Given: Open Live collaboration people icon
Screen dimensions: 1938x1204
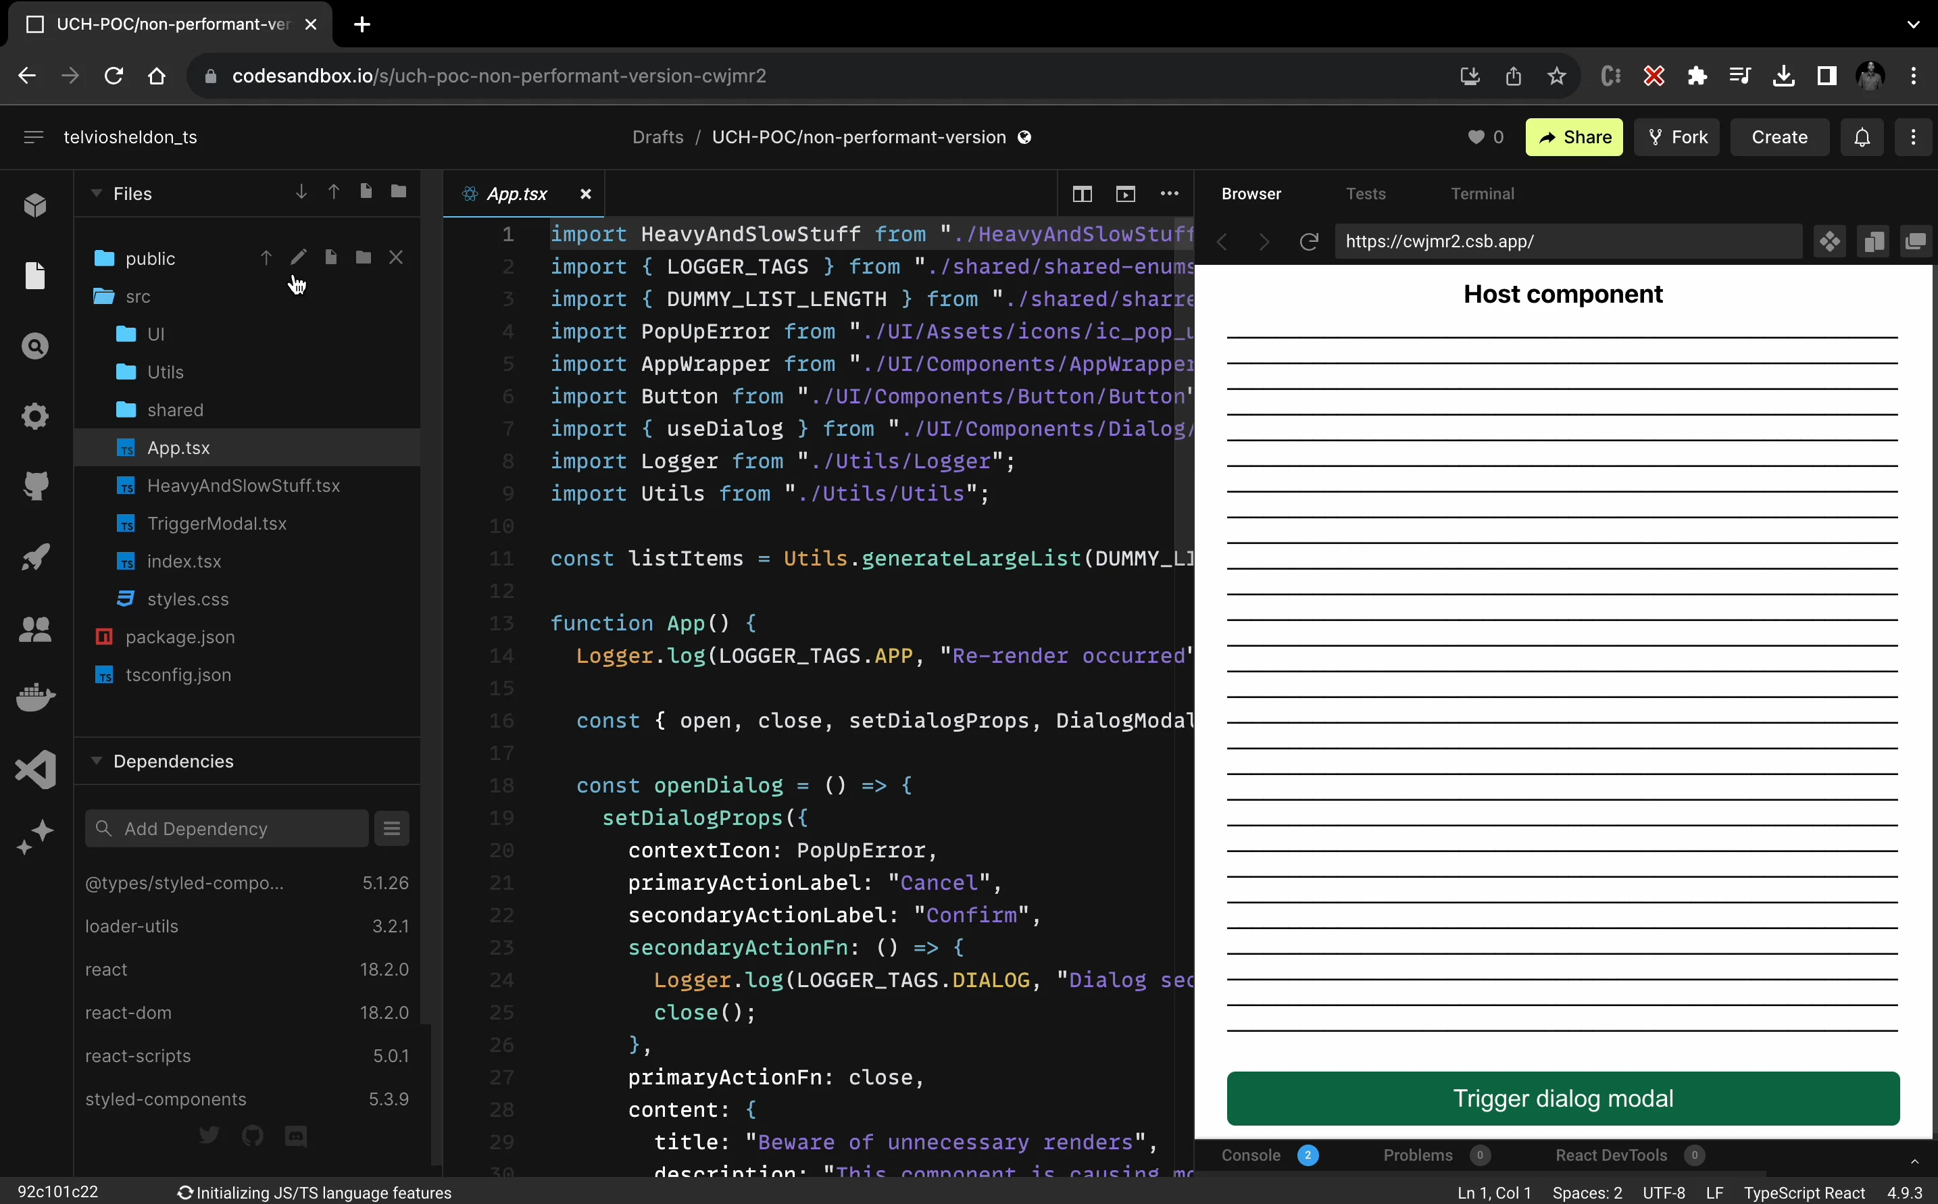Looking at the screenshot, I should (x=35, y=630).
